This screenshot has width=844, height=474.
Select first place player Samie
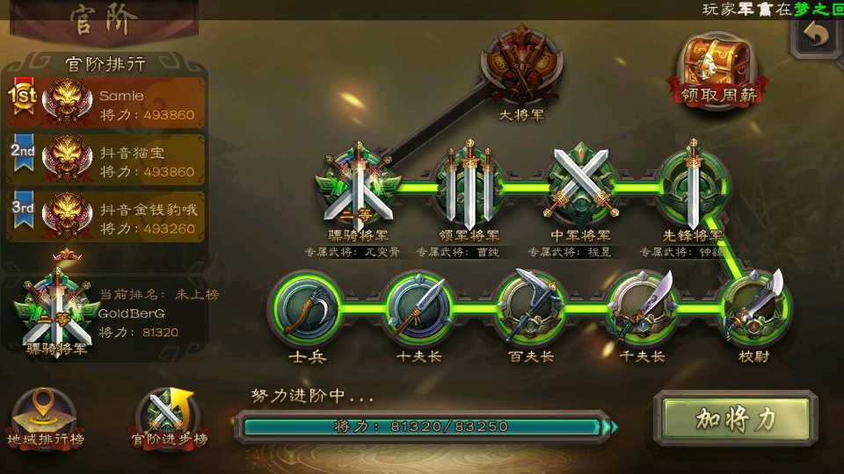tap(106, 104)
